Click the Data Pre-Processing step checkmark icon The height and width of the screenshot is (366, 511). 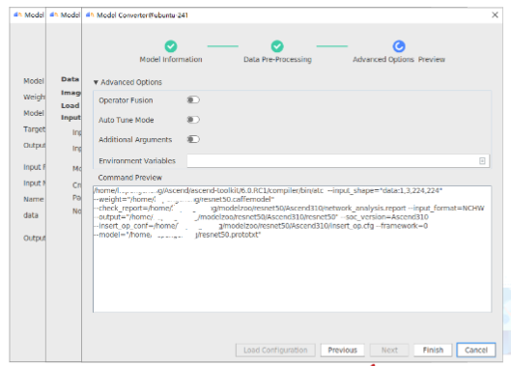point(277,46)
